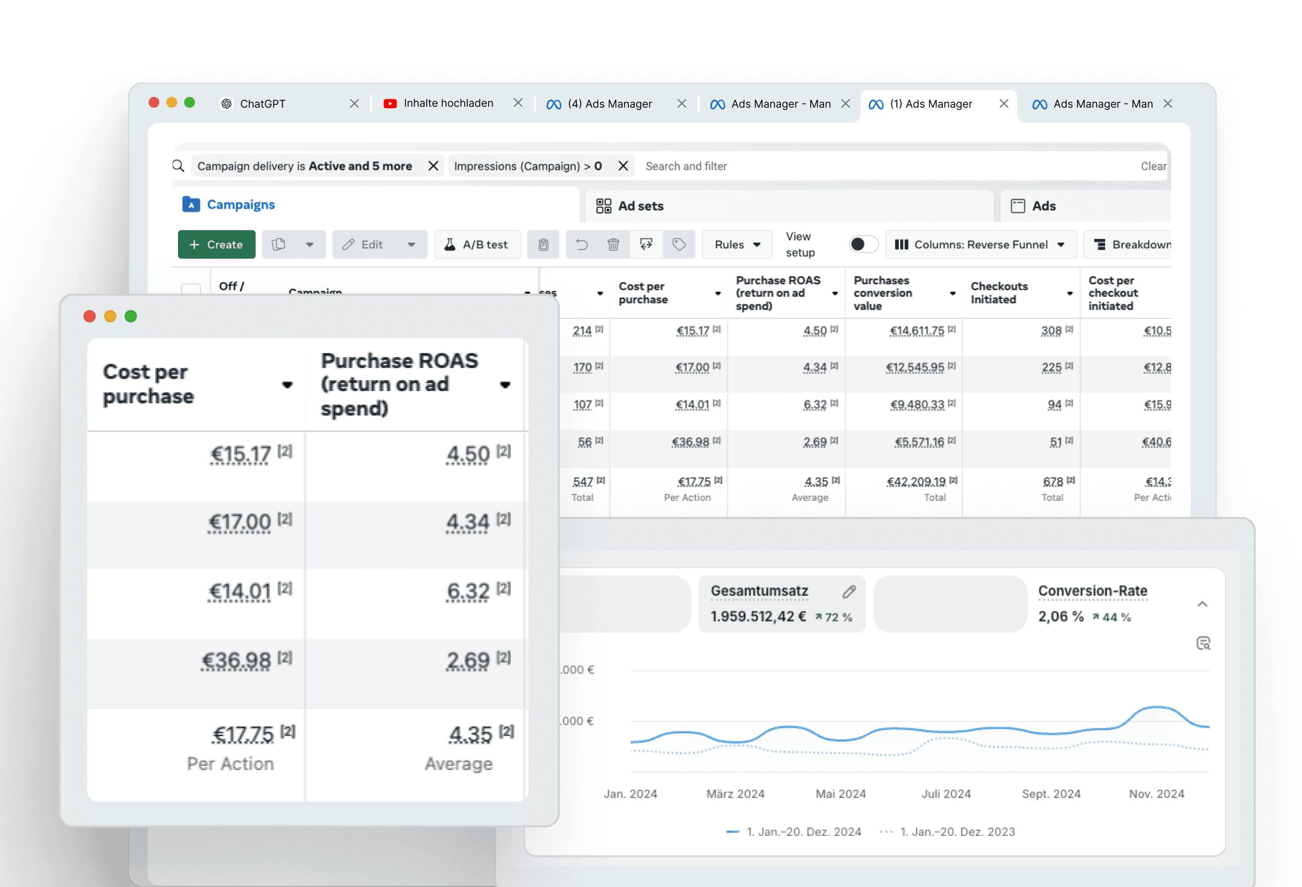Screen dimensions: 1302x887
Task: Collapse the metrics panel with chevron
Action: click(1202, 604)
